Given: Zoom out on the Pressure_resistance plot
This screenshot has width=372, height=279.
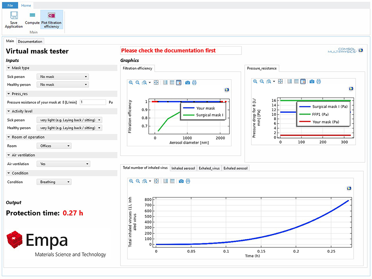Looking at the screenshot, I should (262, 81).
